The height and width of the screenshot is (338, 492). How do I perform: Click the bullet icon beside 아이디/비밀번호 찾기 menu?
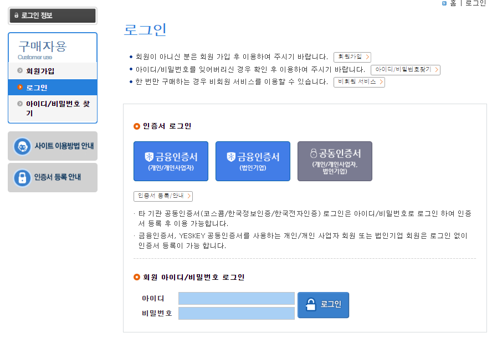(20, 103)
